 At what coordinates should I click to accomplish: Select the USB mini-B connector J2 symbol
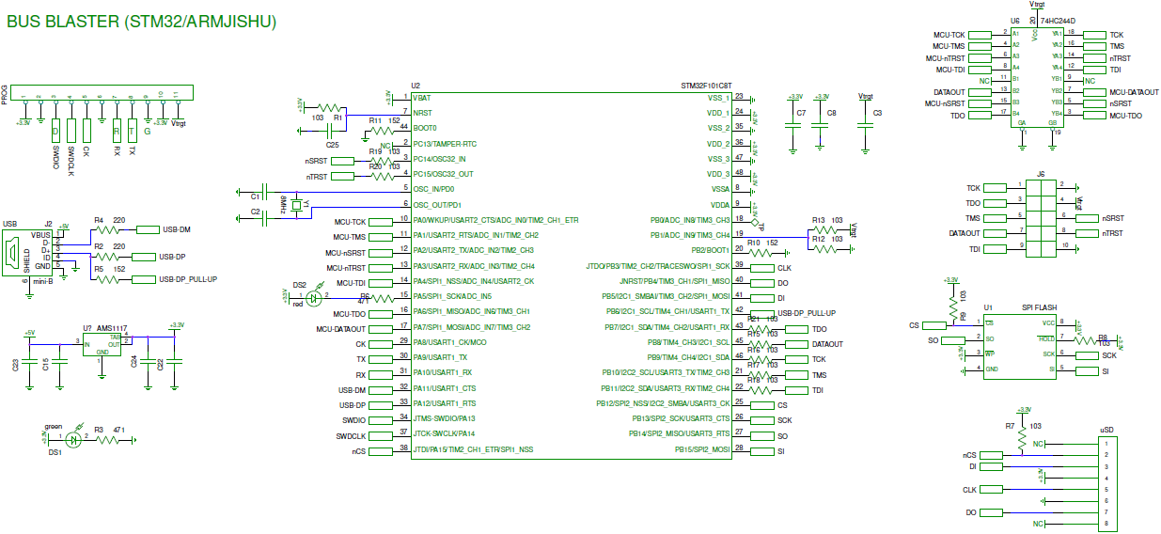[x=29, y=254]
